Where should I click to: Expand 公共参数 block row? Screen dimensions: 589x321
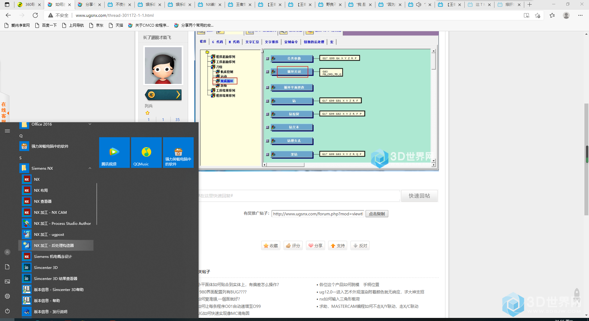tap(267, 59)
